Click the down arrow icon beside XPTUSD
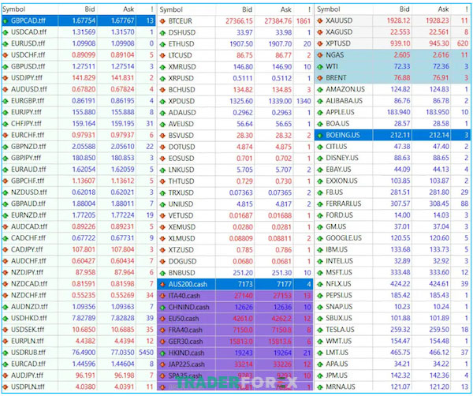 [x=320, y=43]
